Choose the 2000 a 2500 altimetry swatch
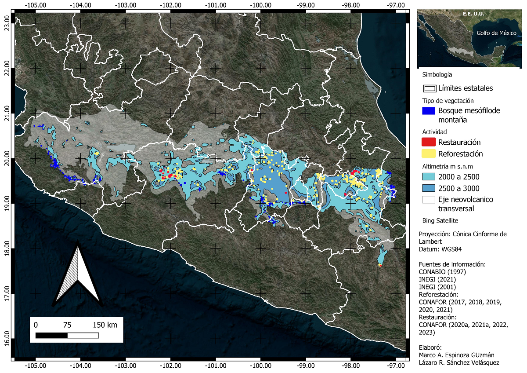 429,177
